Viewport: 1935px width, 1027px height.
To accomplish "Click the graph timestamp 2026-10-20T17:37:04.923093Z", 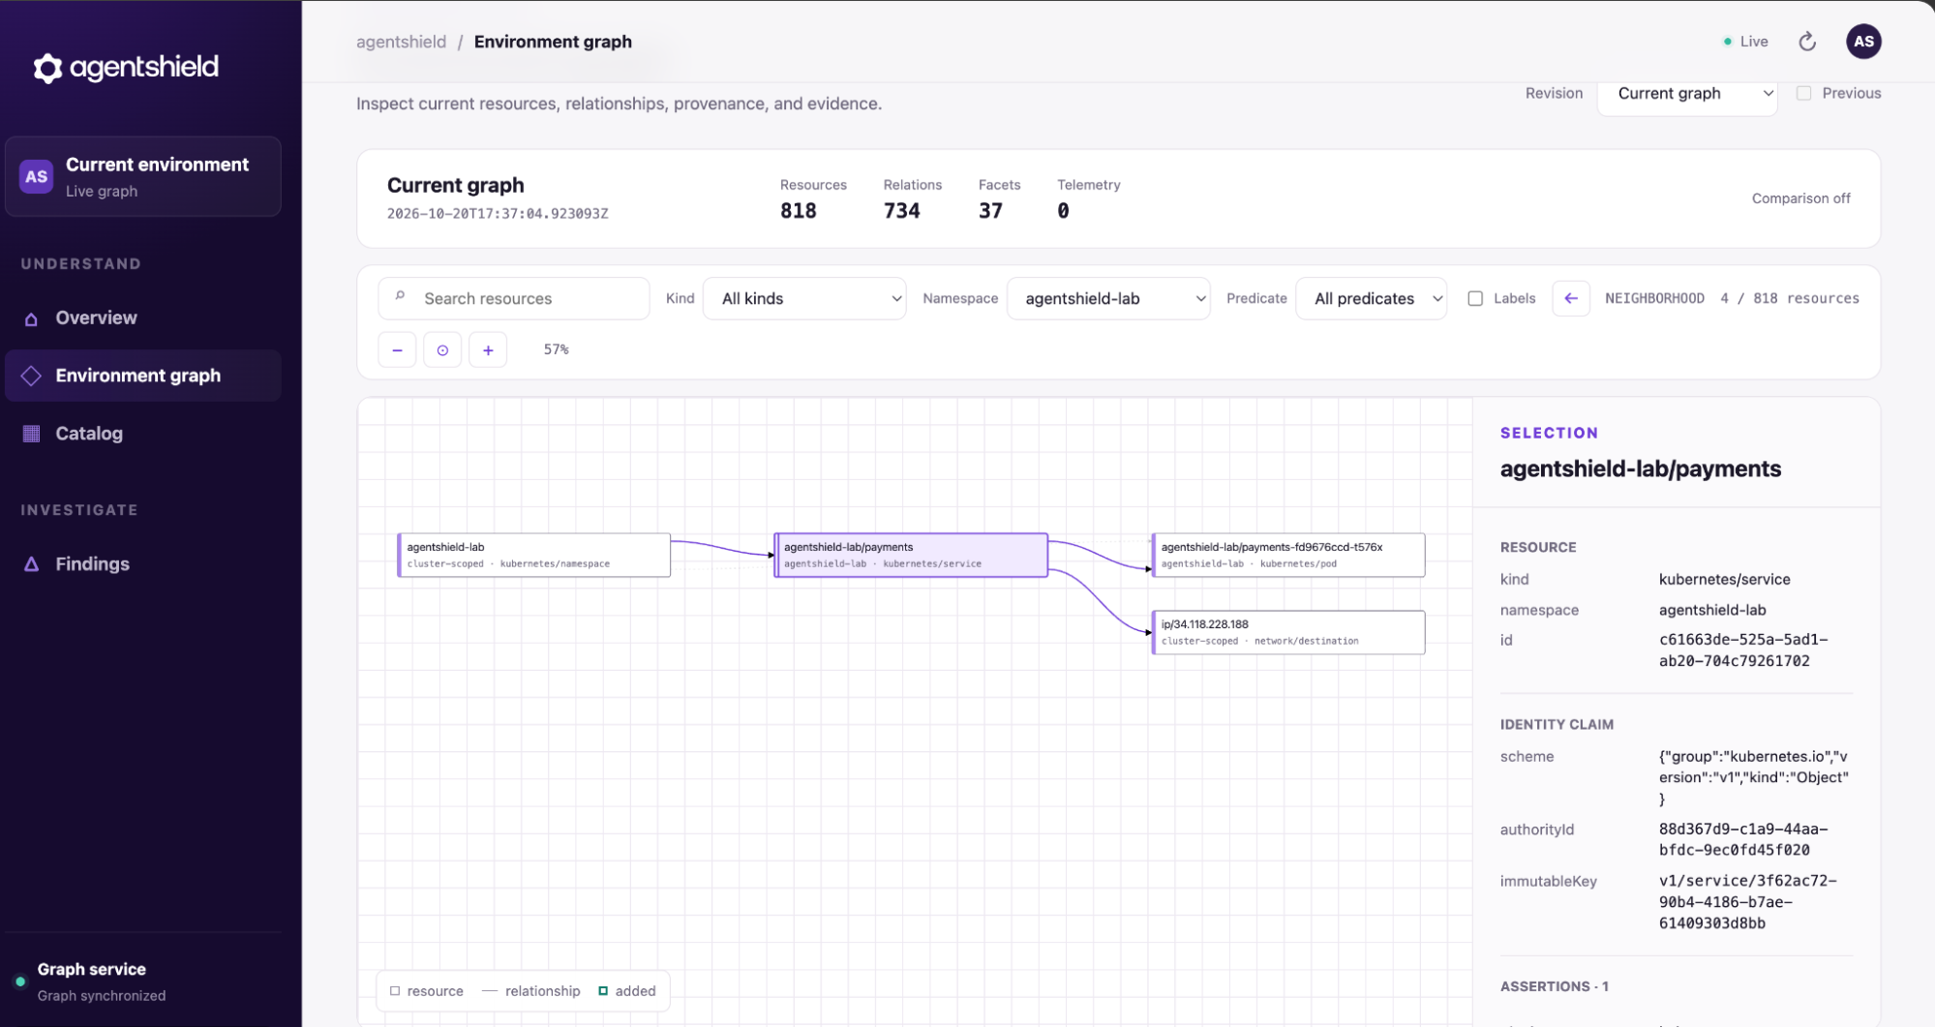I will (x=498, y=214).
